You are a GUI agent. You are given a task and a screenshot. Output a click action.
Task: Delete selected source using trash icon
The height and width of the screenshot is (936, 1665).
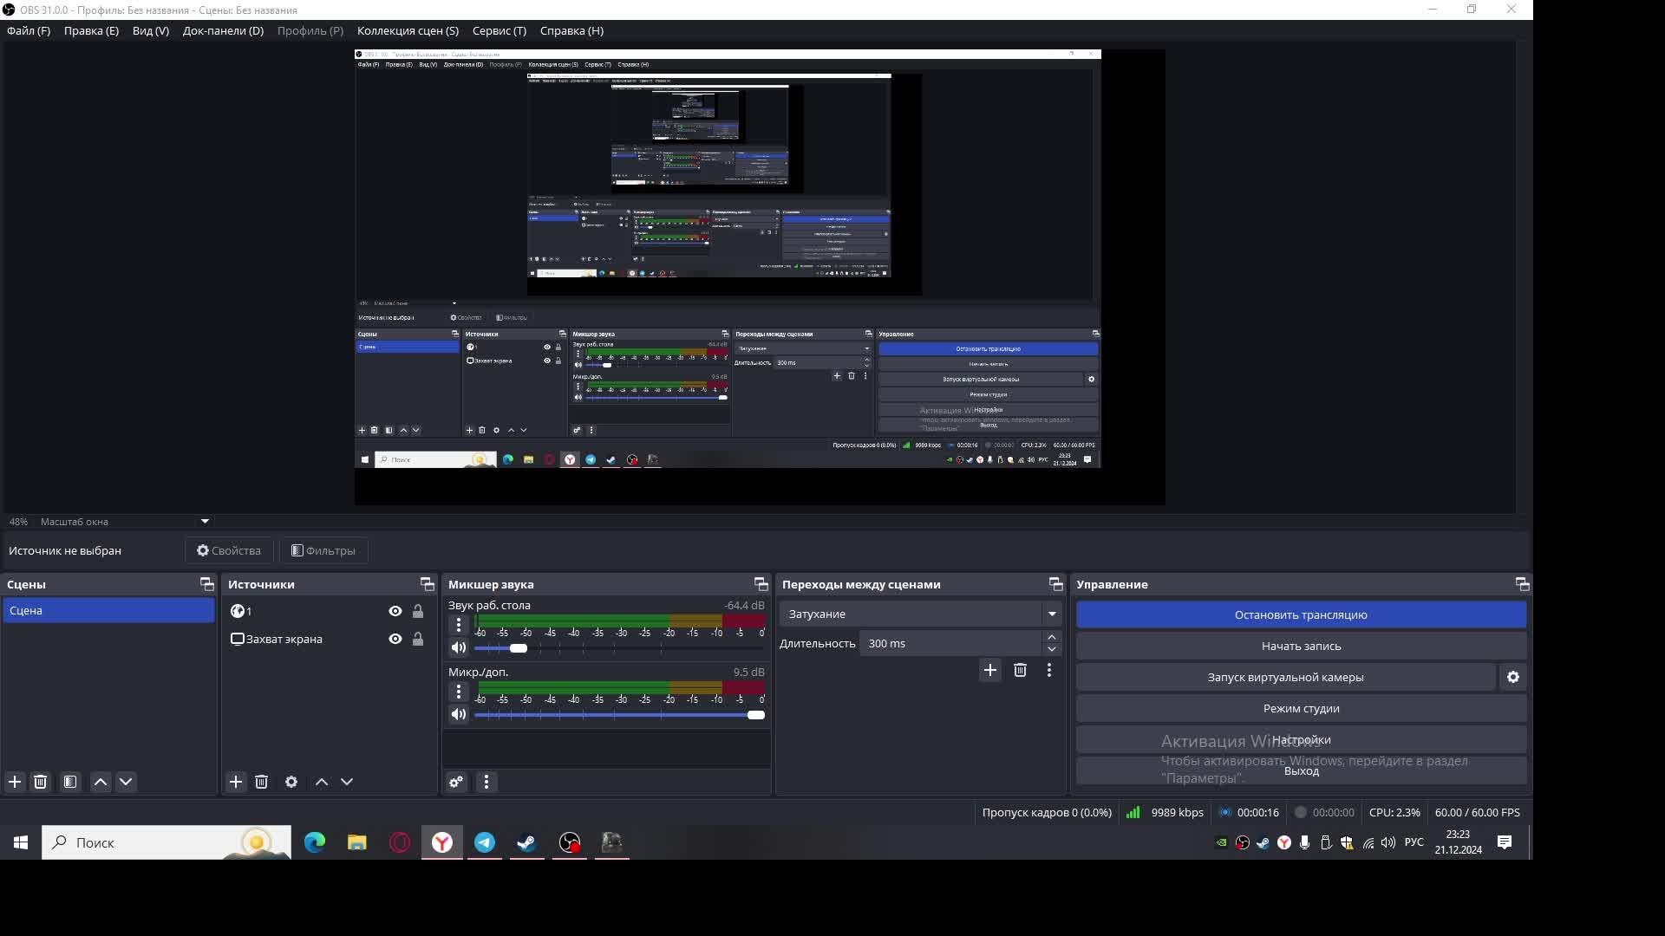(x=262, y=782)
